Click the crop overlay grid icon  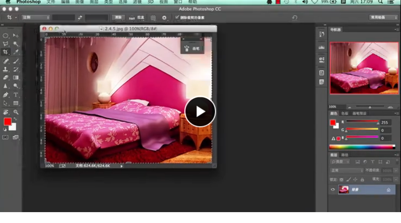click(x=153, y=17)
